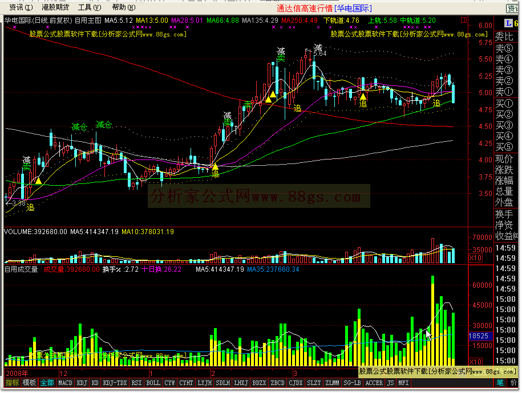Switch to the CYW indicator
The image size is (522, 393).
[169, 383]
